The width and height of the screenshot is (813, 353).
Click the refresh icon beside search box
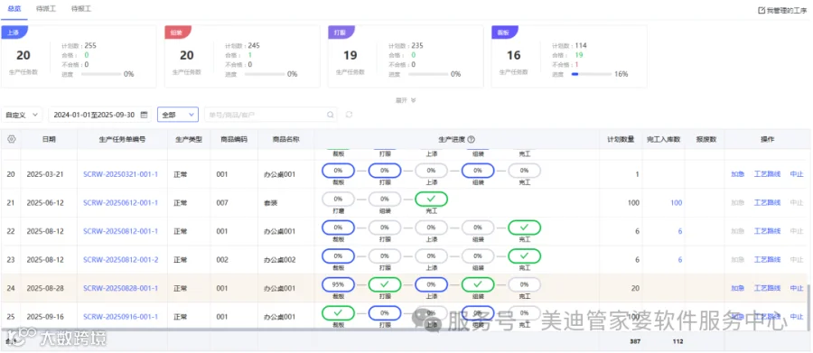349,115
